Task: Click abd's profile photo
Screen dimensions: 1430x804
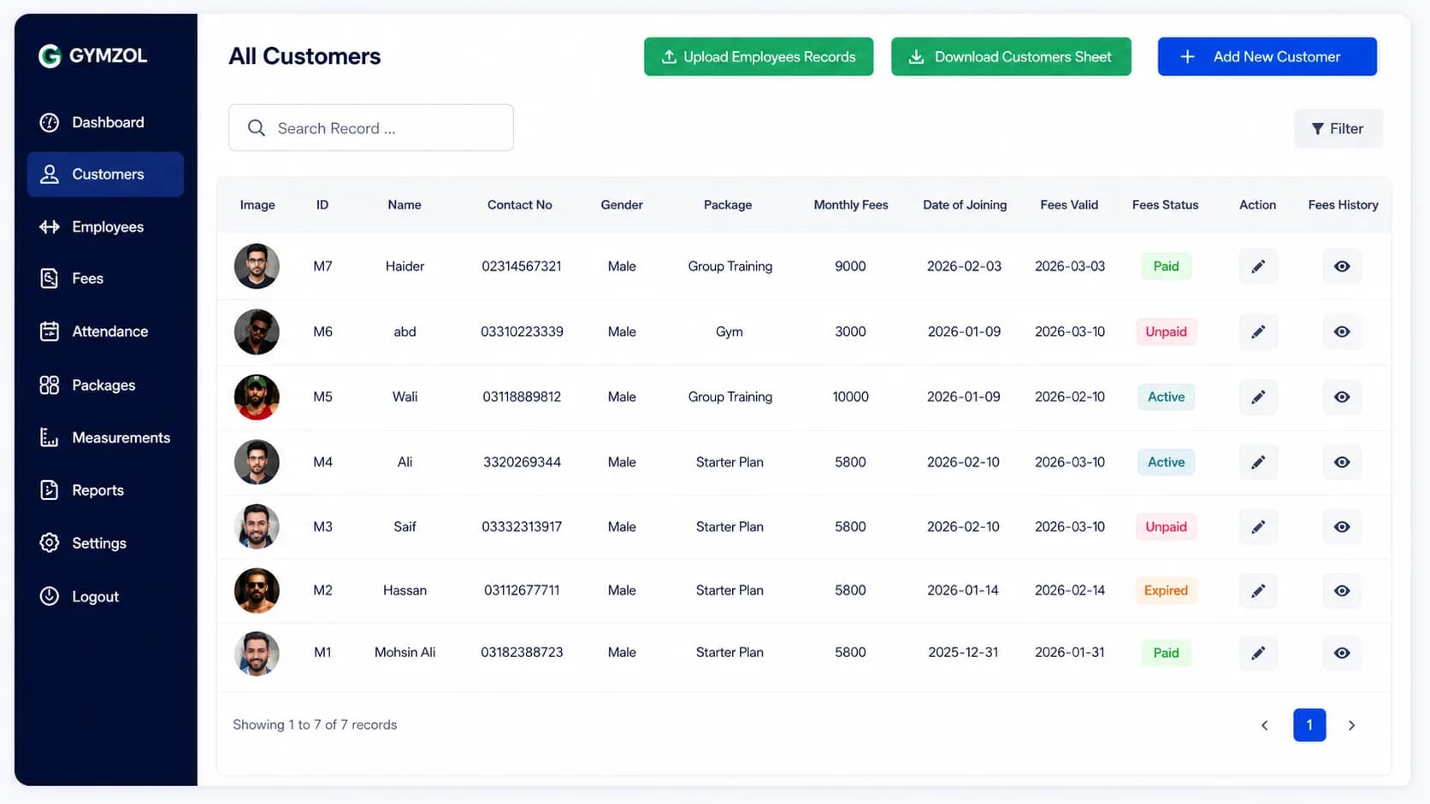Action: pos(257,332)
